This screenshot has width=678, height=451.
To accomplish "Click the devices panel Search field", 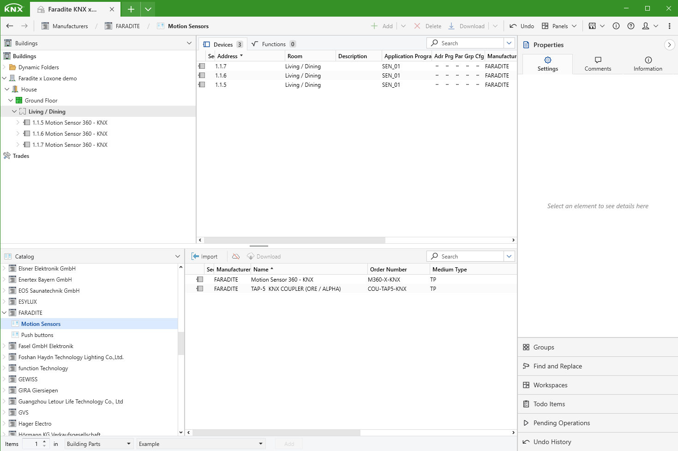I will (x=465, y=43).
